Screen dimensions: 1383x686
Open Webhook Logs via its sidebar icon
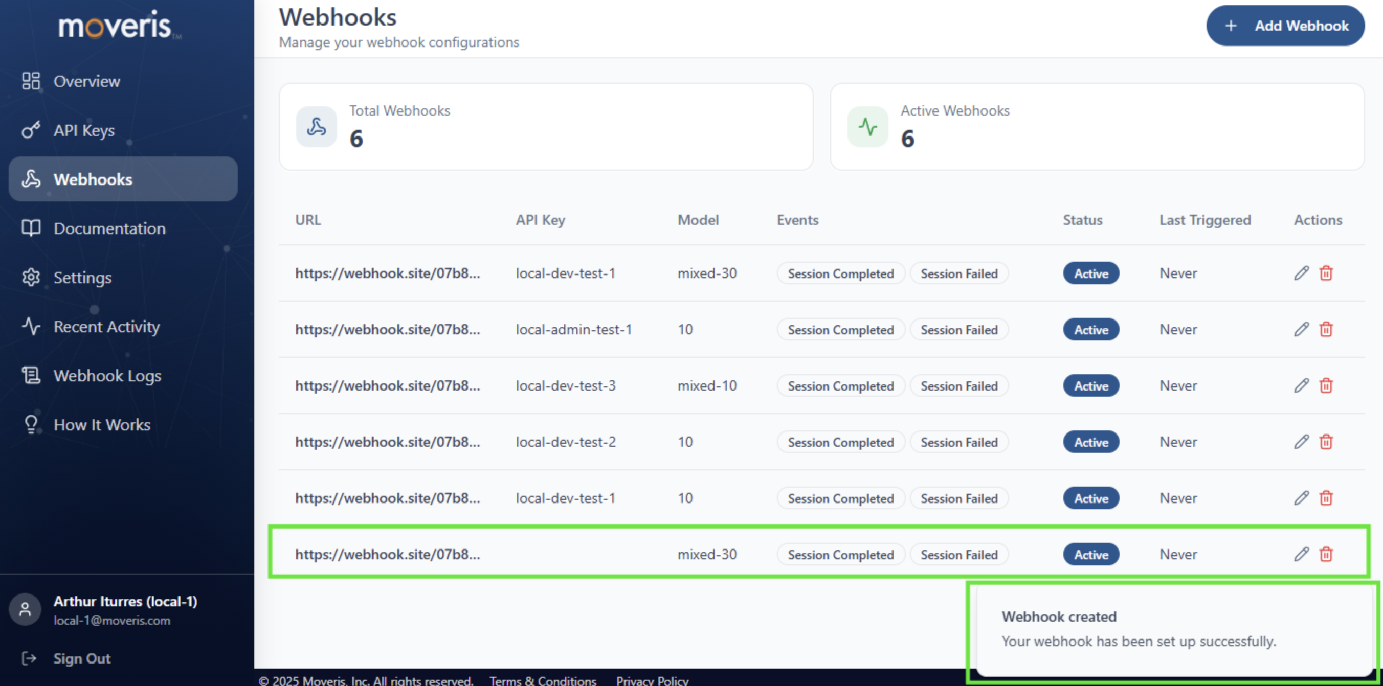pyautogui.click(x=31, y=375)
